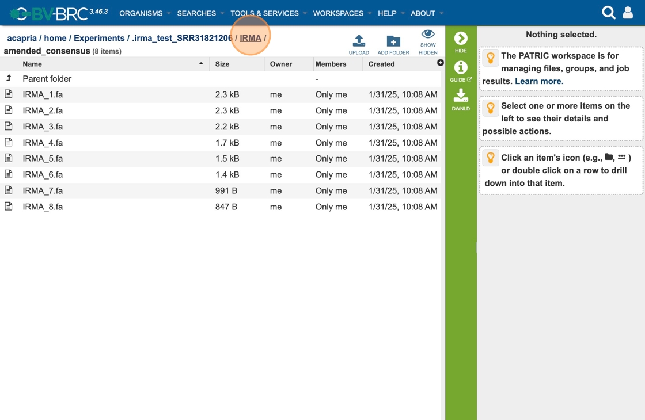Click file icon of IRMA_2.fa
The image size is (645, 420).
tap(8, 110)
